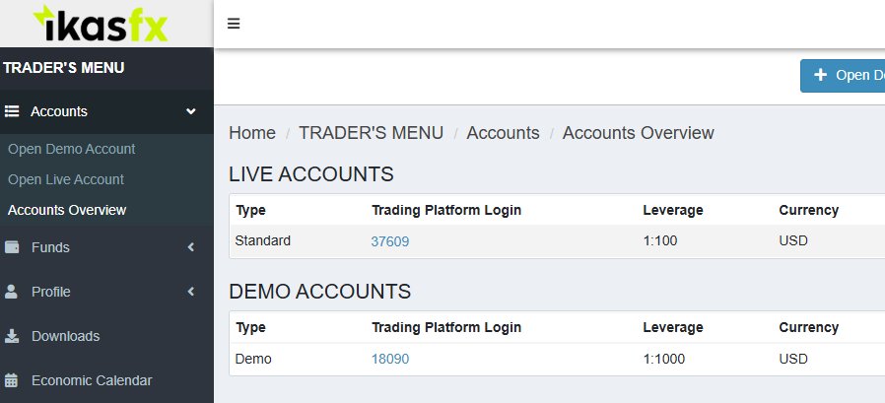This screenshot has height=403, width=885.
Task: Open the Downloads menu entry
Action: point(65,336)
